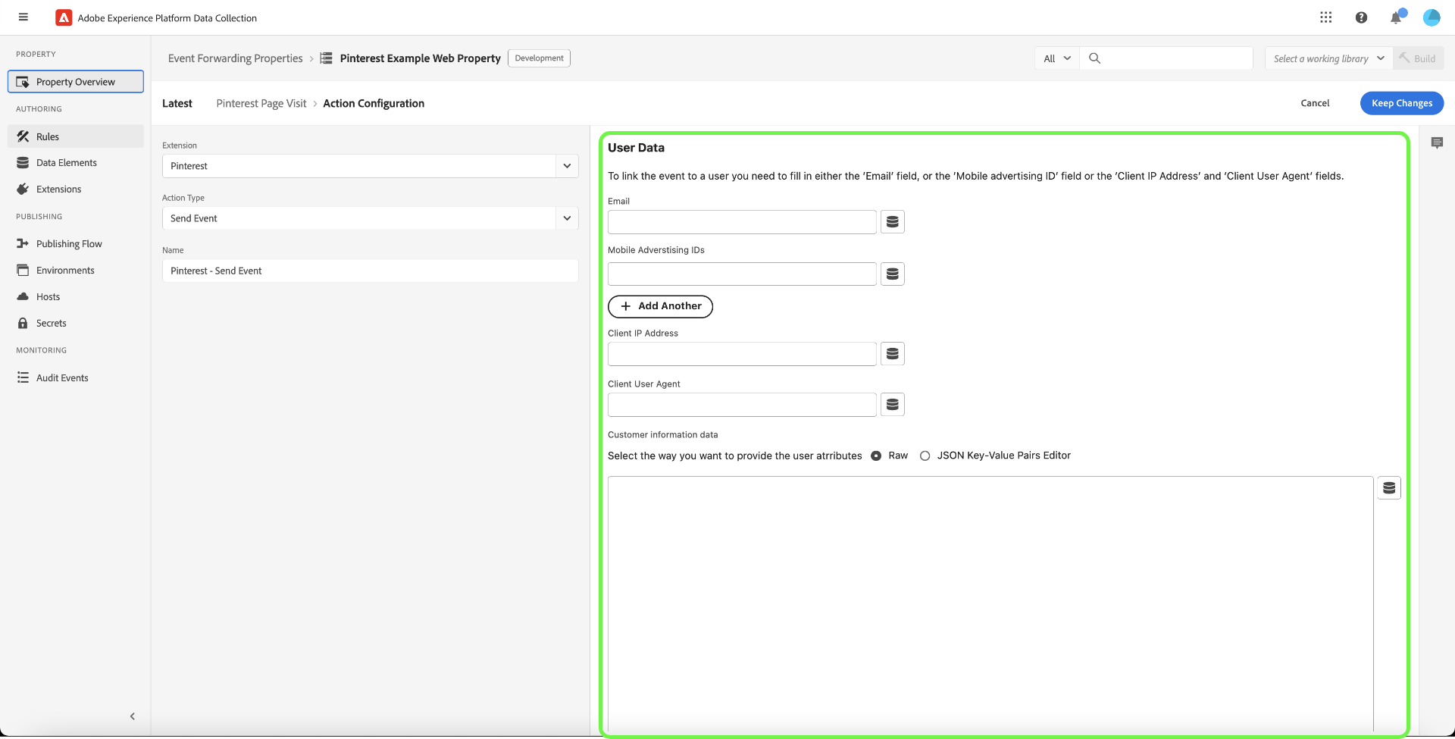Screen dimensions: 1455x739
Task: Open data element picker for Client User Agent
Action: click(x=893, y=405)
